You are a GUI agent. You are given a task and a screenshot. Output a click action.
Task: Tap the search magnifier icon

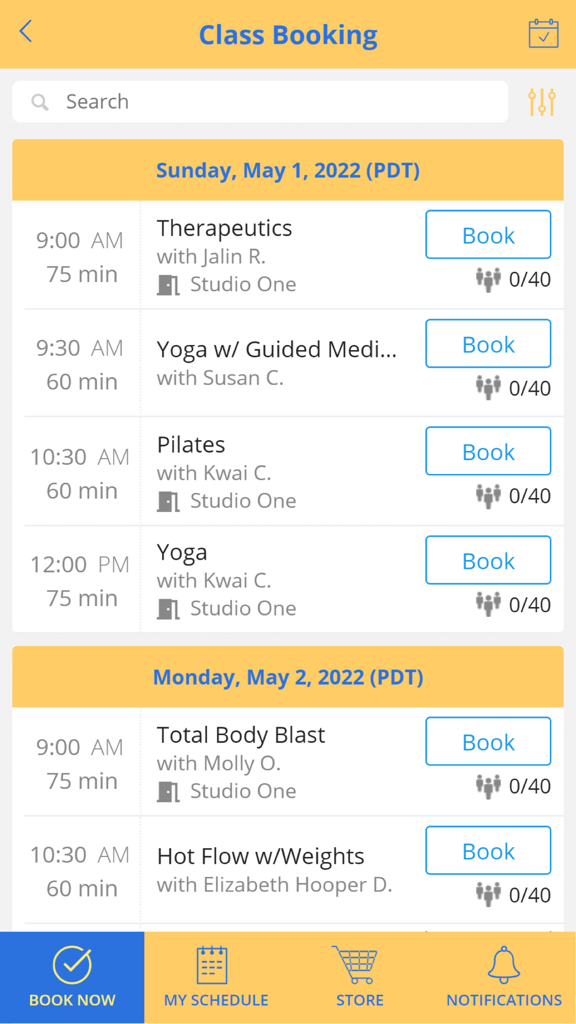[40, 103]
